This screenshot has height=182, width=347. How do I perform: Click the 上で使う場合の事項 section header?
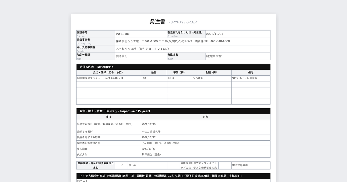tap(173, 176)
